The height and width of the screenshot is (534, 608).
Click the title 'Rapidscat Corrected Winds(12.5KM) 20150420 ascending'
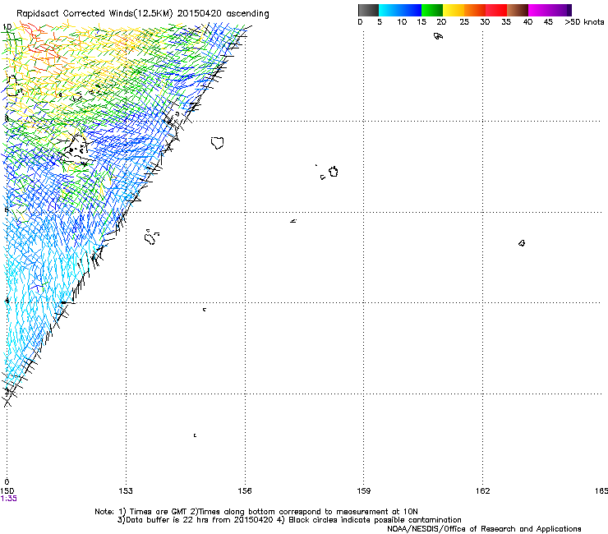(143, 13)
